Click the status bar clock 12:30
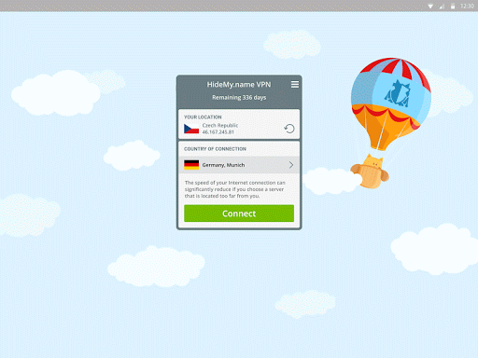478x358 pixels. 467,6
